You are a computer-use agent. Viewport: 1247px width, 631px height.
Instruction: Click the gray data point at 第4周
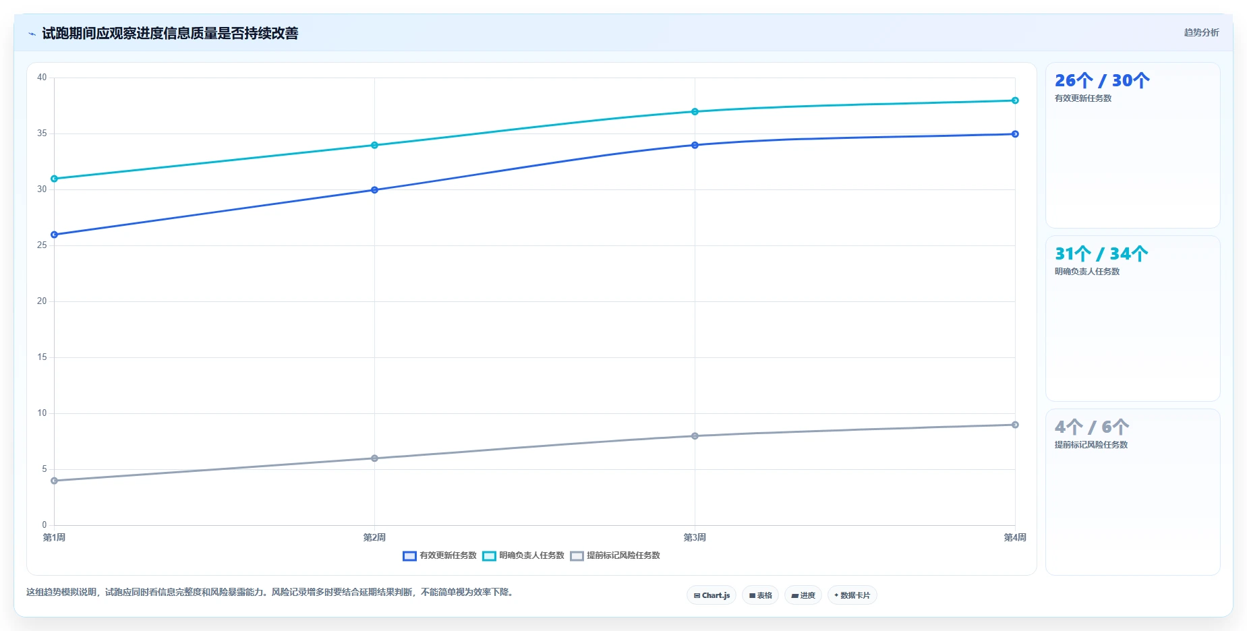pyautogui.click(x=1015, y=425)
